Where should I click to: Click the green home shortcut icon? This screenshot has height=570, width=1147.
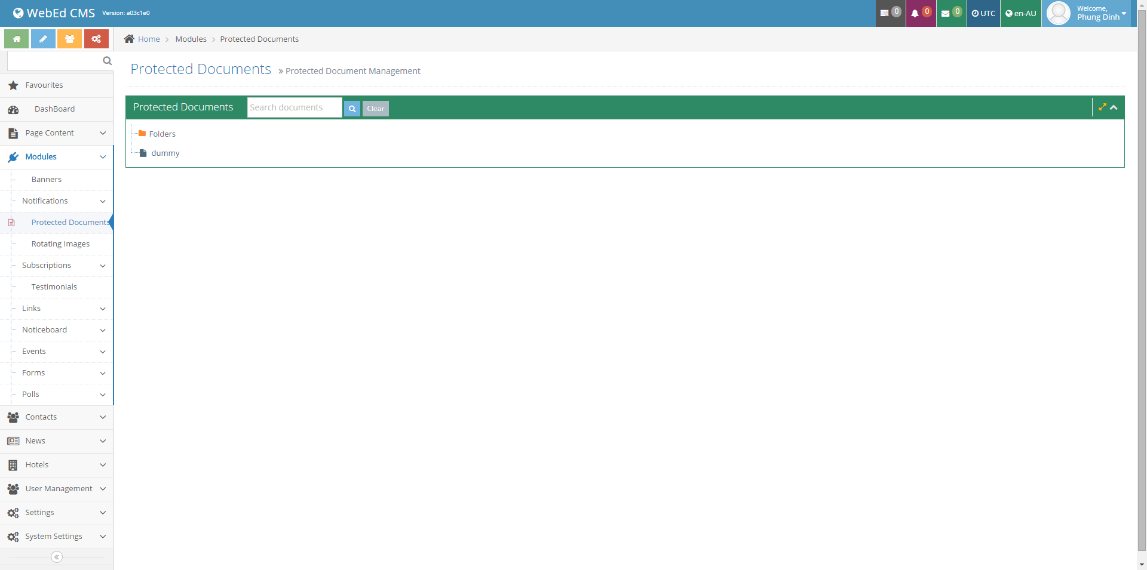pos(17,39)
